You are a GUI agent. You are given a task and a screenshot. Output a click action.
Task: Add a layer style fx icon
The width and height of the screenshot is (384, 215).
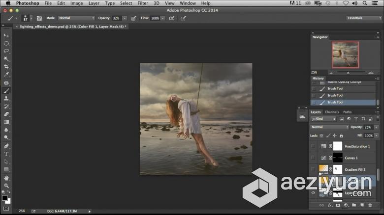[x=330, y=205]
